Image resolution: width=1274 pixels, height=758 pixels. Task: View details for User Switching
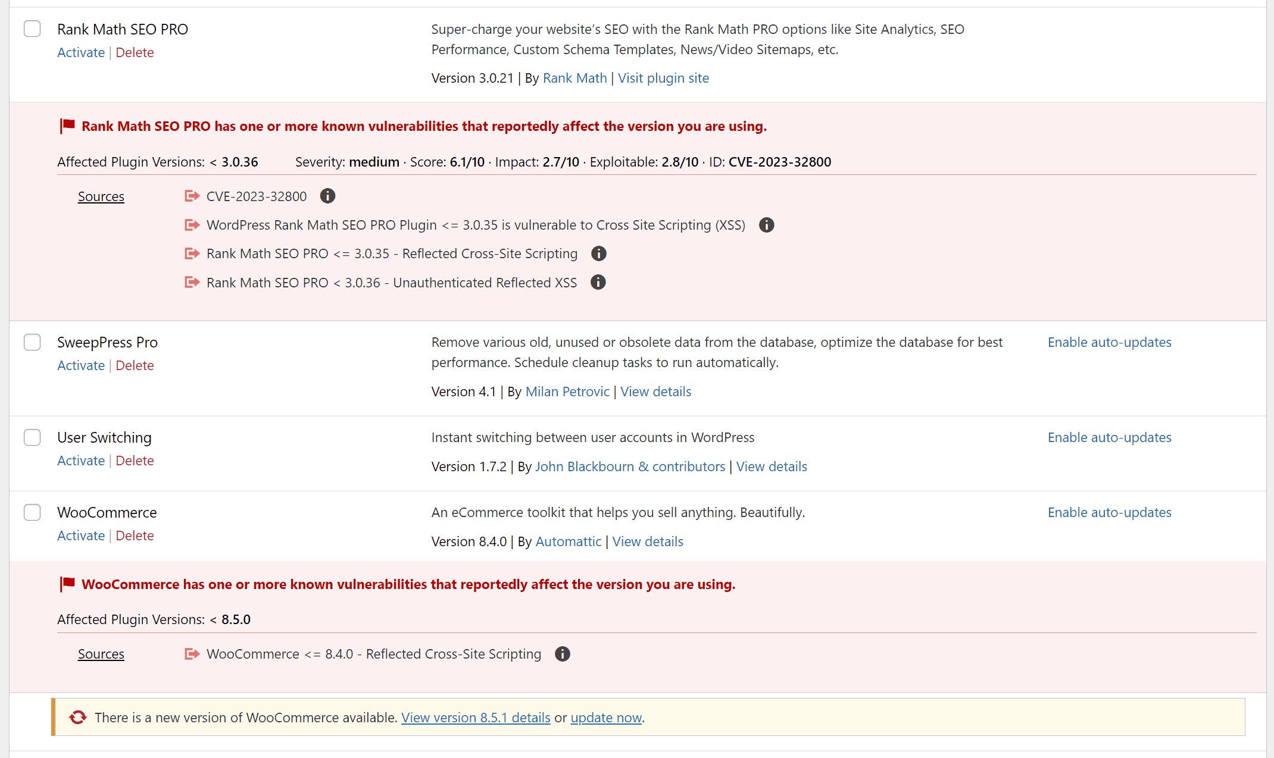pos(772,466)
